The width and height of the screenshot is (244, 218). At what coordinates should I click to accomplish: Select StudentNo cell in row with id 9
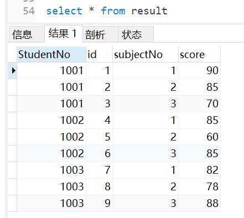pyautogui.click(x=51, y=203)
